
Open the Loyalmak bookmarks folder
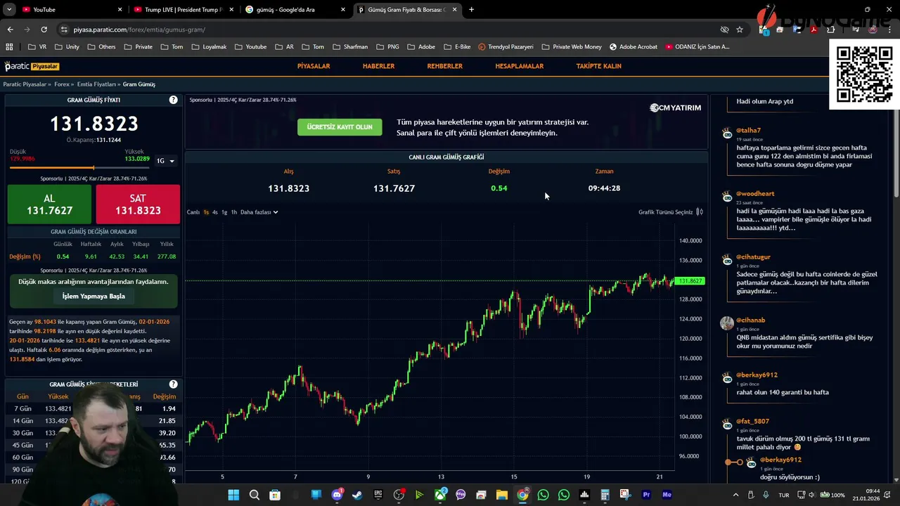click(209, 47)
